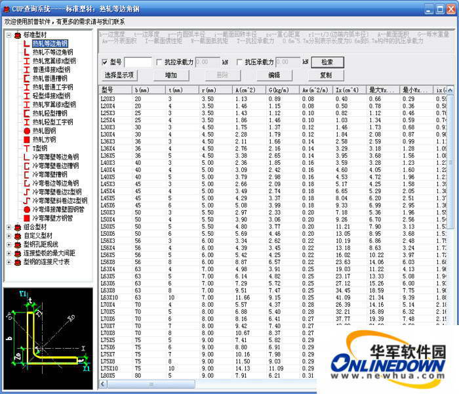
Task: Click the 编辑 edit button
Action: tap(274, 76)
